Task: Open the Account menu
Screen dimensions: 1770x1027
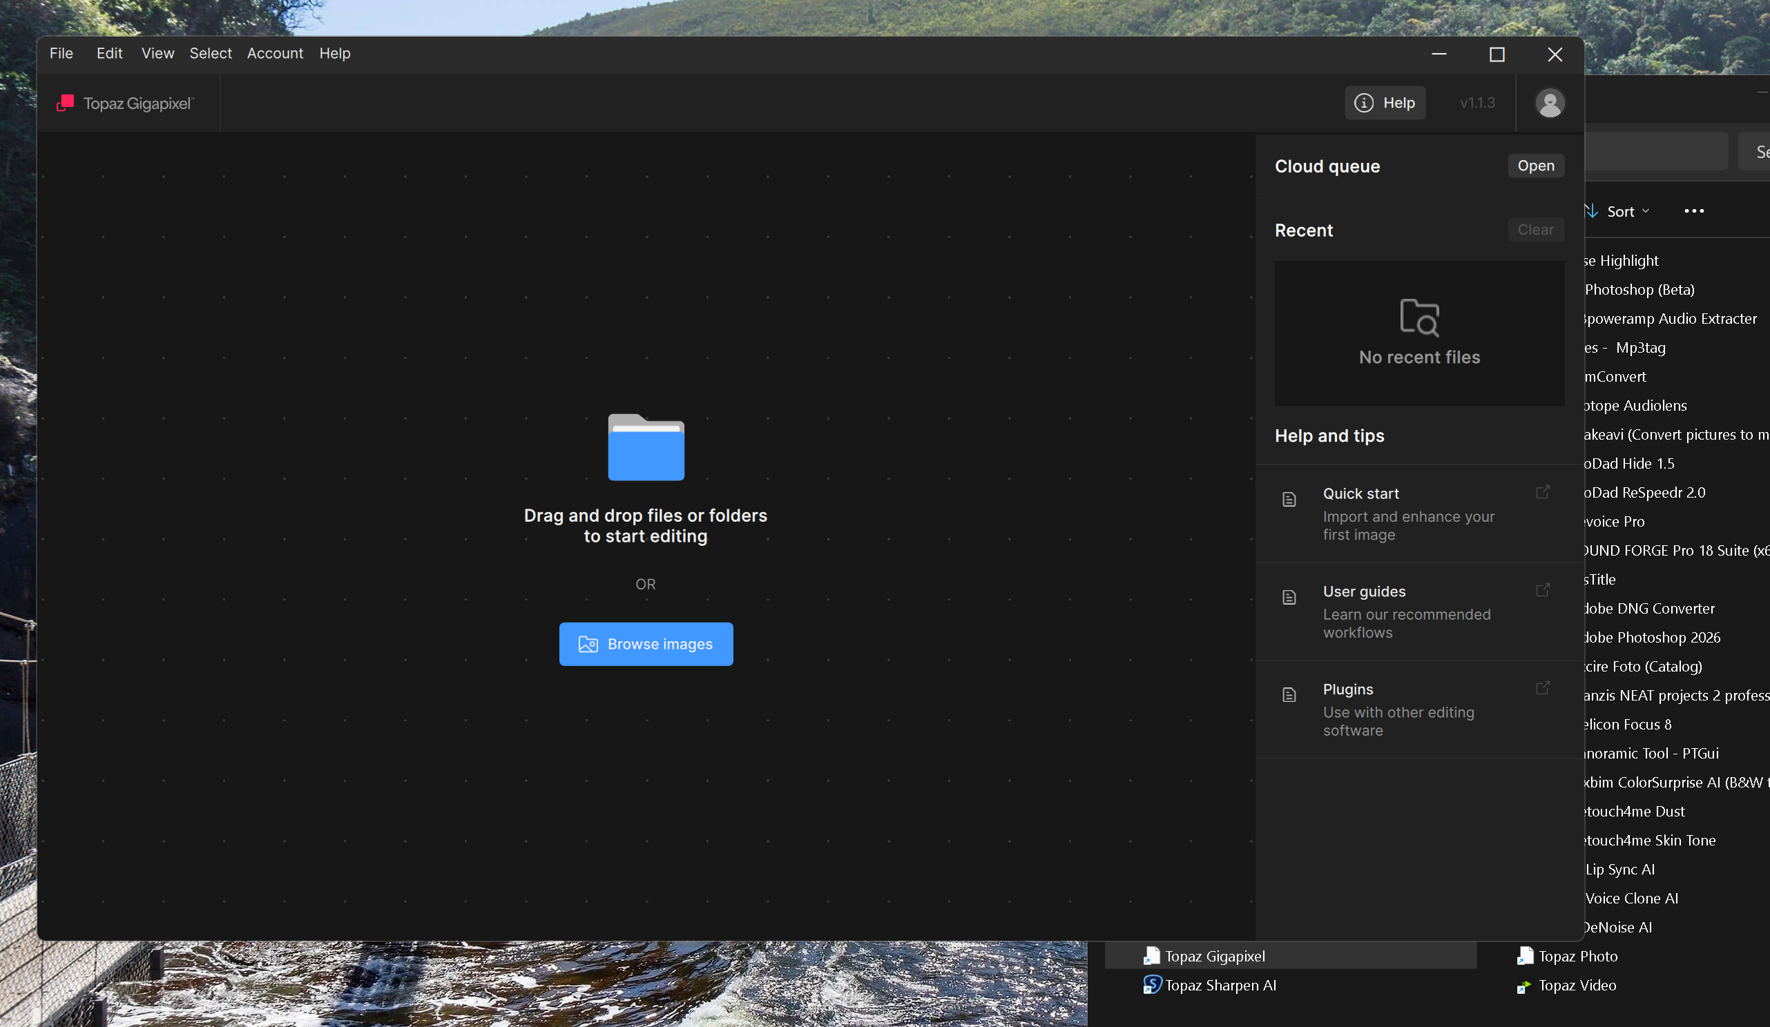Action: (275, 53)
